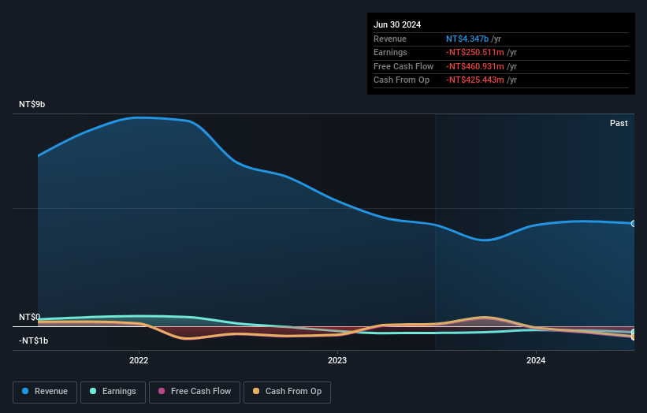Click the NT$0 y-axis label
The image size is (647, 413).
29,317
